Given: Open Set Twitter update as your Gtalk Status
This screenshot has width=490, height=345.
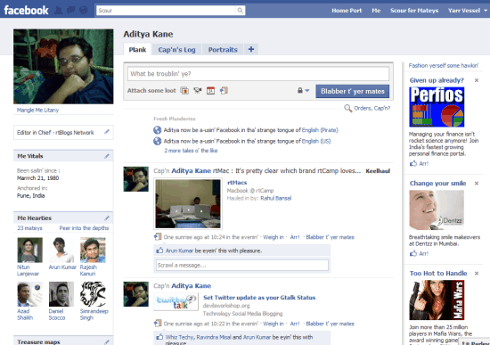Looking at the screenshot, I should pyautogui.click(x=259, y=298).
